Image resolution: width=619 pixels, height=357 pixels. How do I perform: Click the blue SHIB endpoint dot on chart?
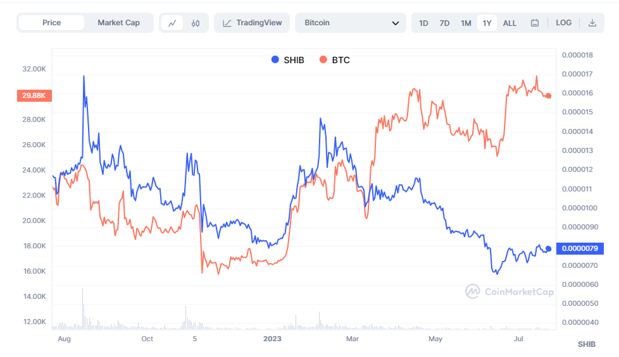click(x=548, y=249)
